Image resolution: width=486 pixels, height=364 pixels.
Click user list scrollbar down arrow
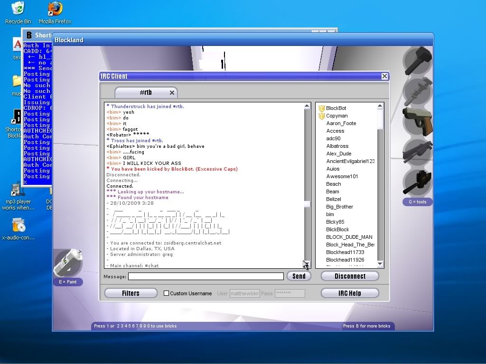380,264
